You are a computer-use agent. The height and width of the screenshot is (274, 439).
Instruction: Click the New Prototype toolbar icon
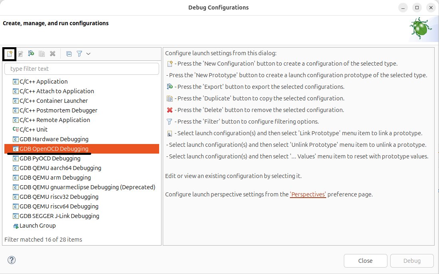(x=20, y=54)
